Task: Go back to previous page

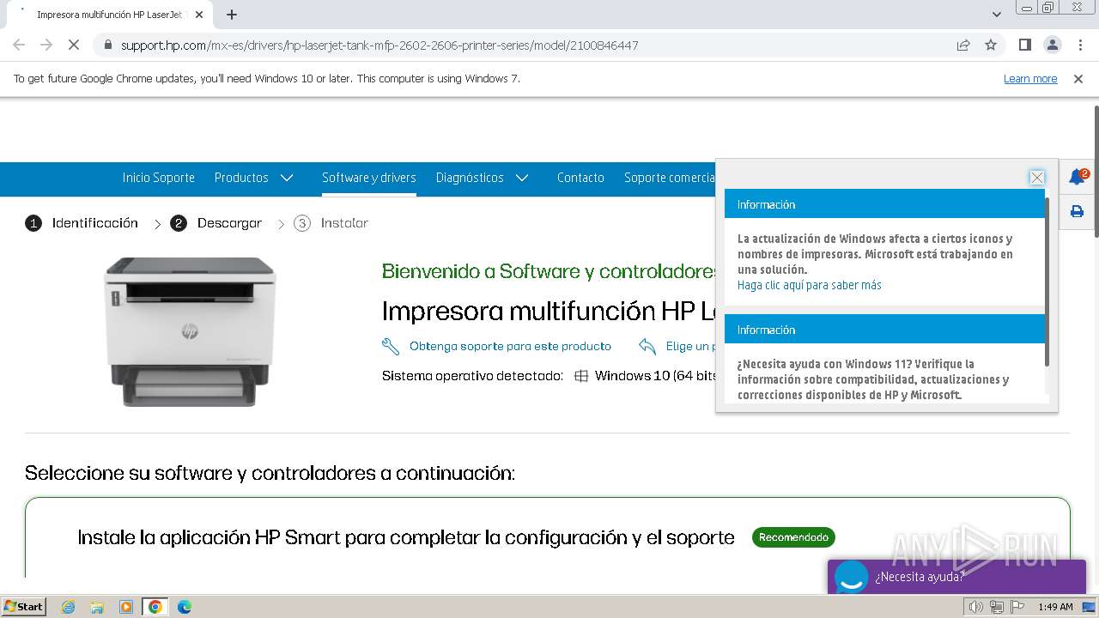Action: point(19,45)
